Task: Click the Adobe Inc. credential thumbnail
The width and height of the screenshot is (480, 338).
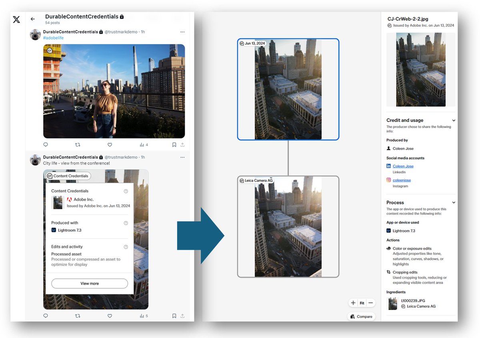Action: [58, 202]
